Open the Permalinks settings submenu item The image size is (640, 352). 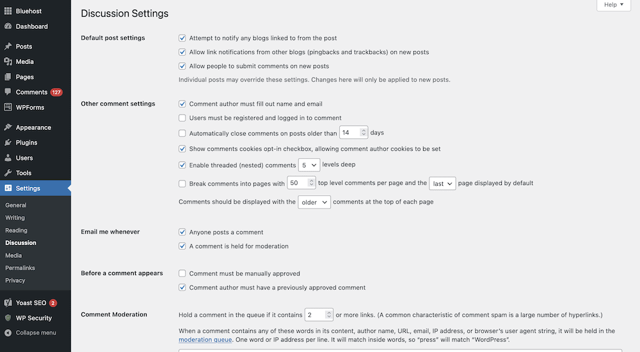tap(20, 268)
